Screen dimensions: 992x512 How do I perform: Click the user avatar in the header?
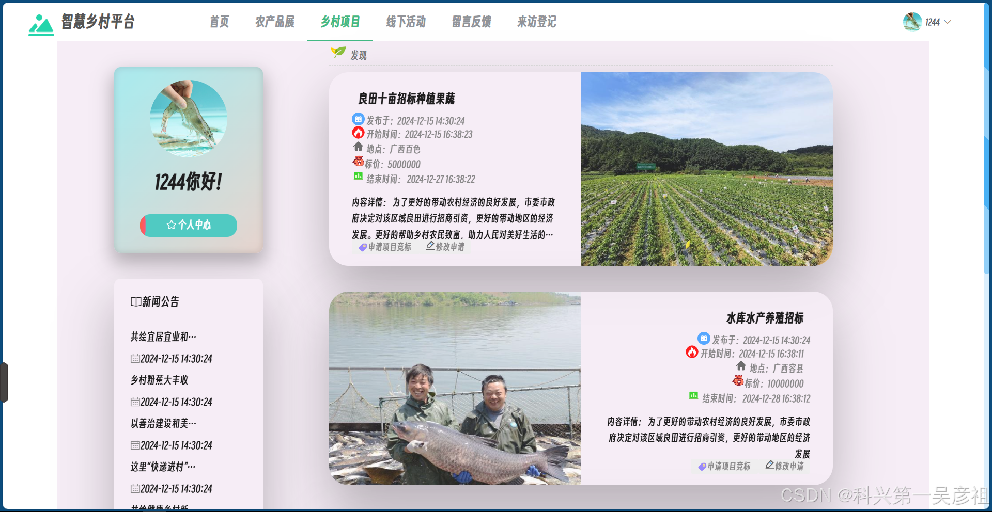912,22
